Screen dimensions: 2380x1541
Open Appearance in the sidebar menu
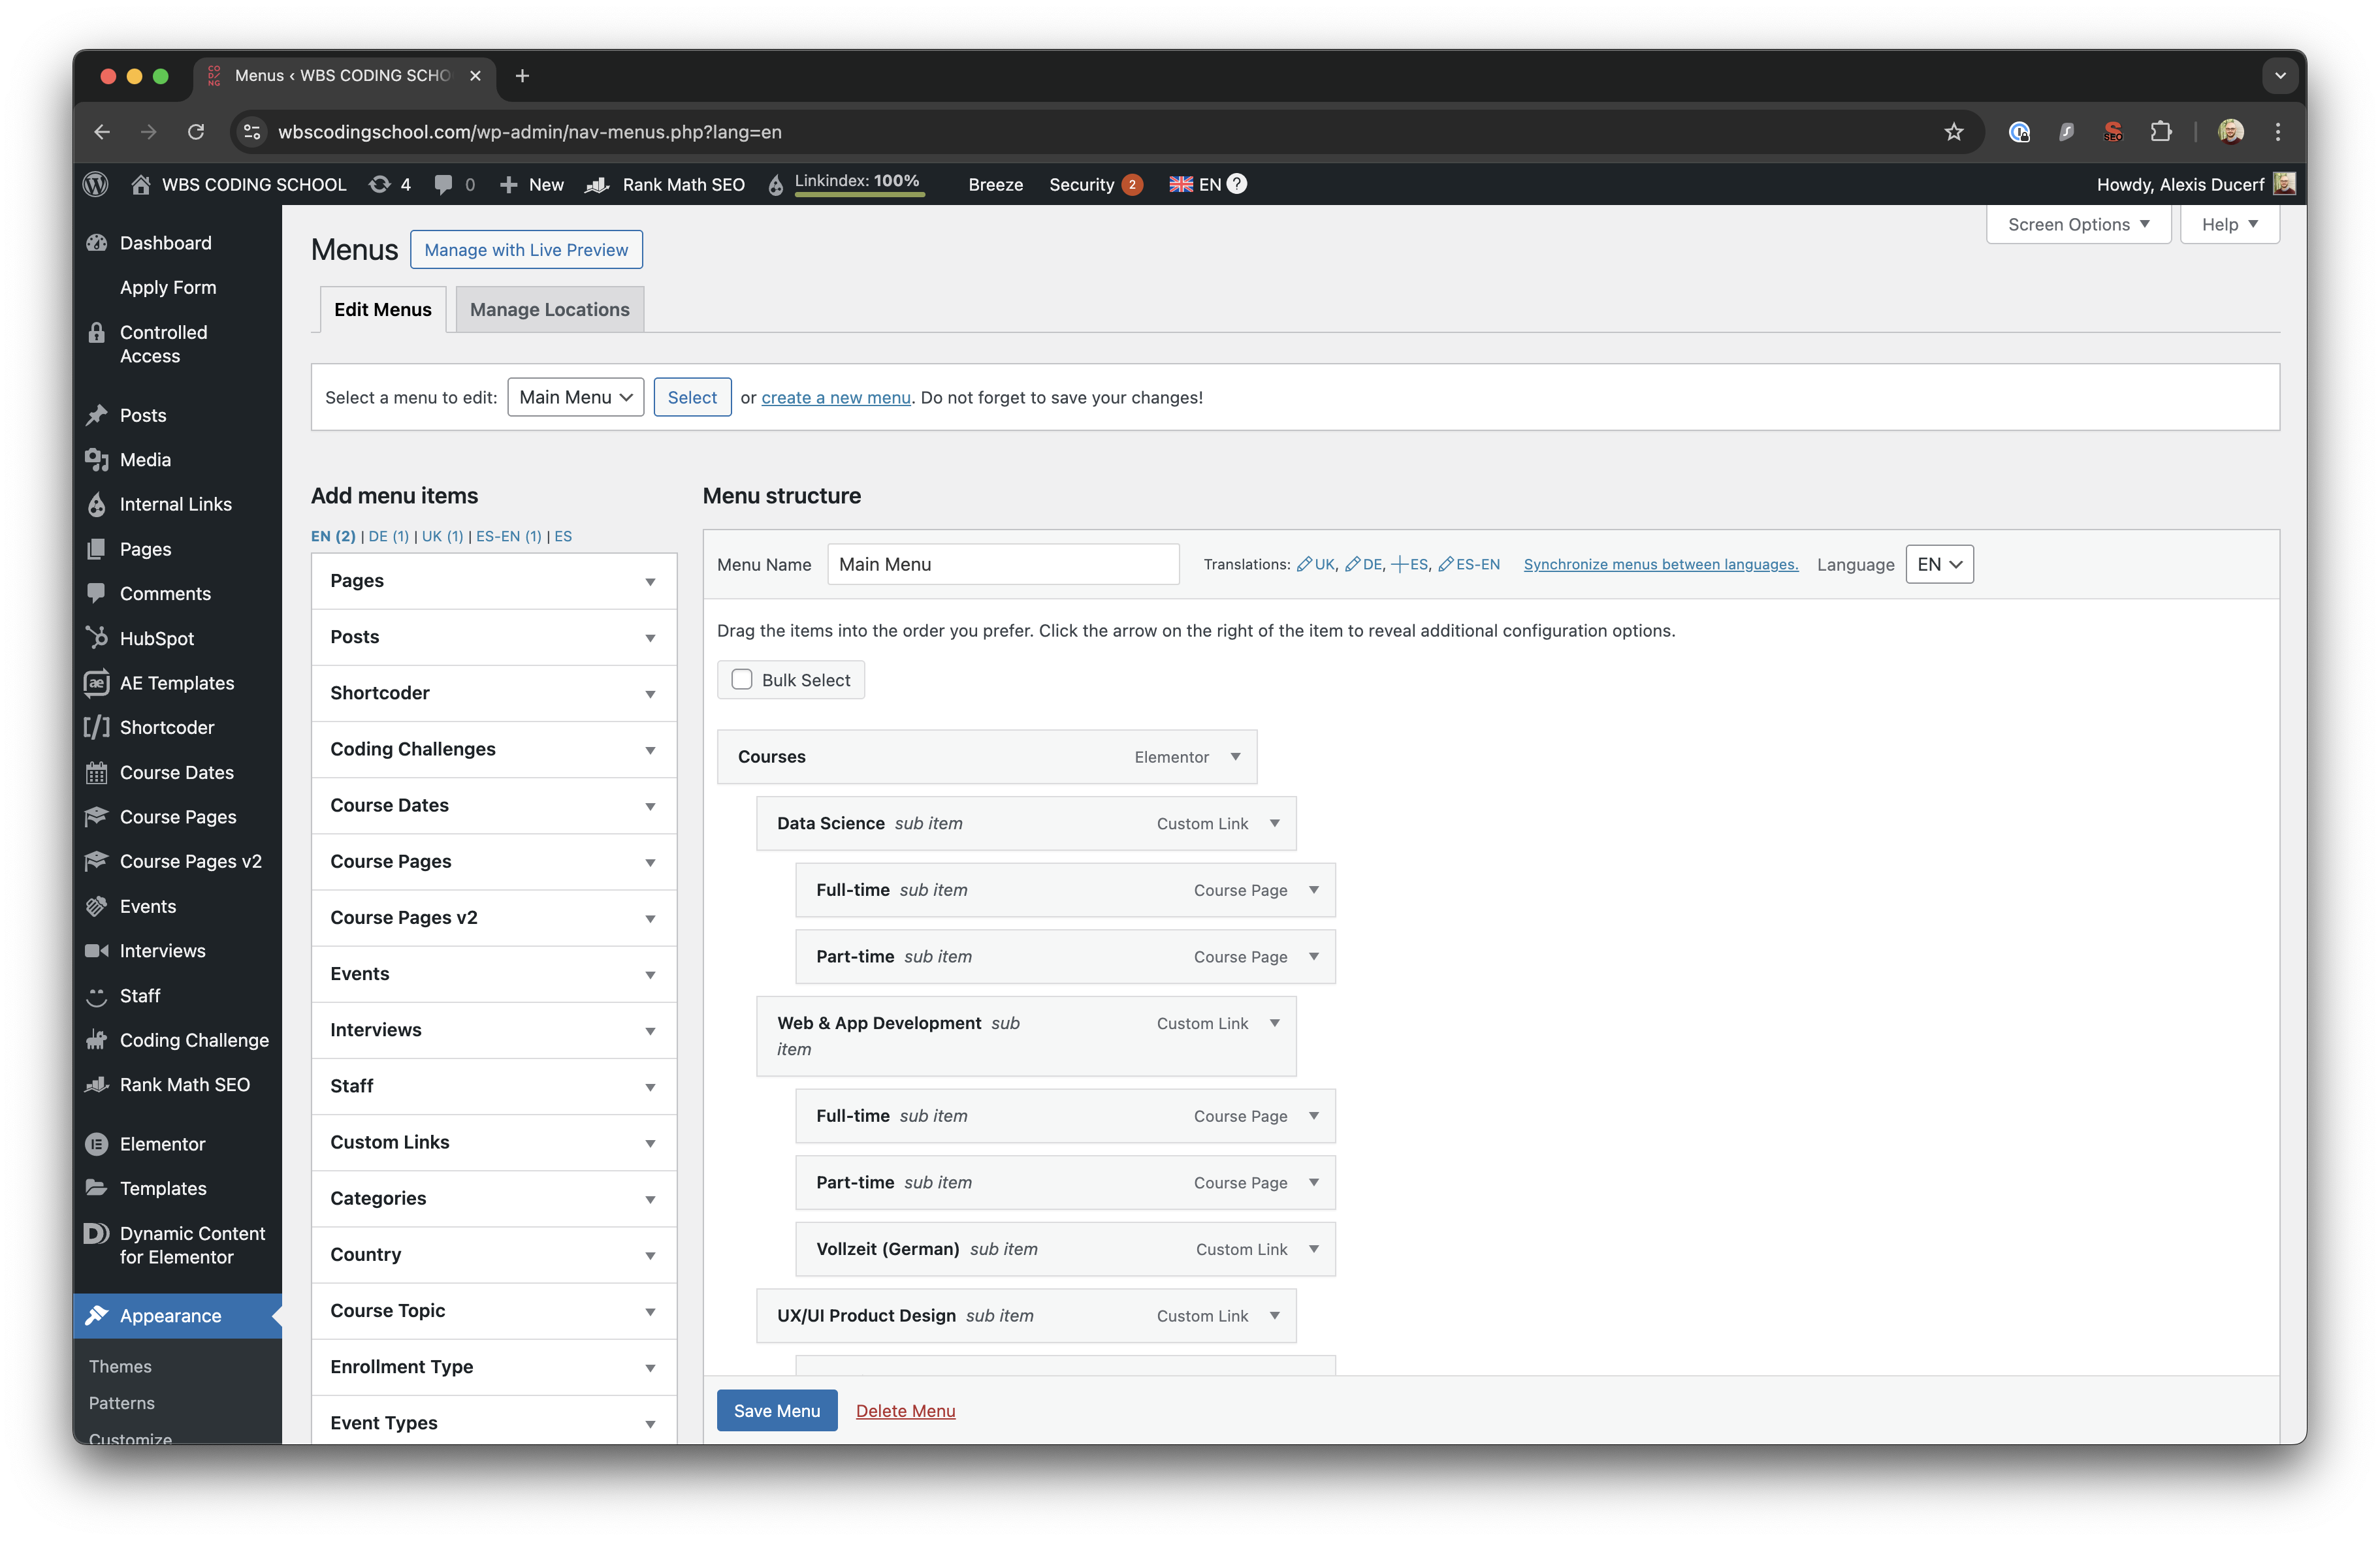tap(178, 1316)
